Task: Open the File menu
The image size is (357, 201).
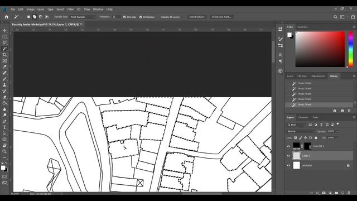Action: [13, 9]
